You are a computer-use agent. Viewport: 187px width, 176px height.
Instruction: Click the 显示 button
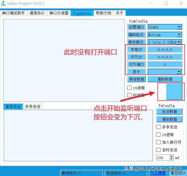tap(136, 72)
